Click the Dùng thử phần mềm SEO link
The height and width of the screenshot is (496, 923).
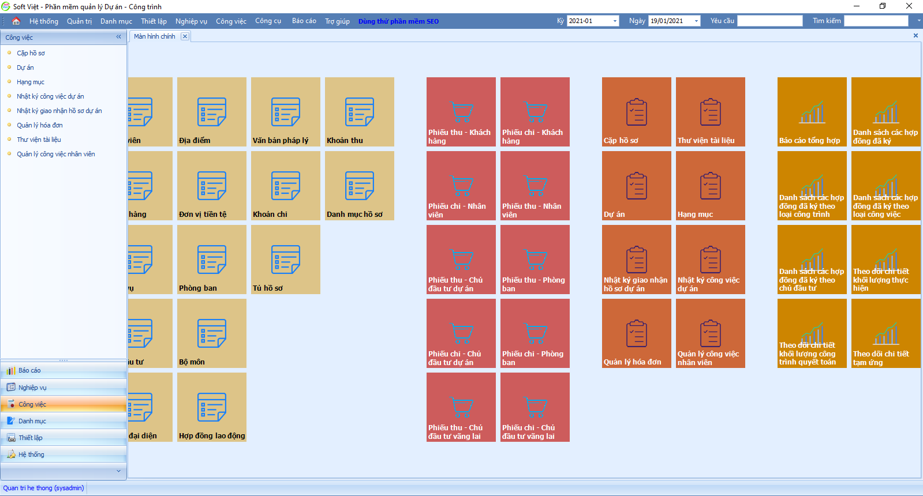[x=398, y=21]
